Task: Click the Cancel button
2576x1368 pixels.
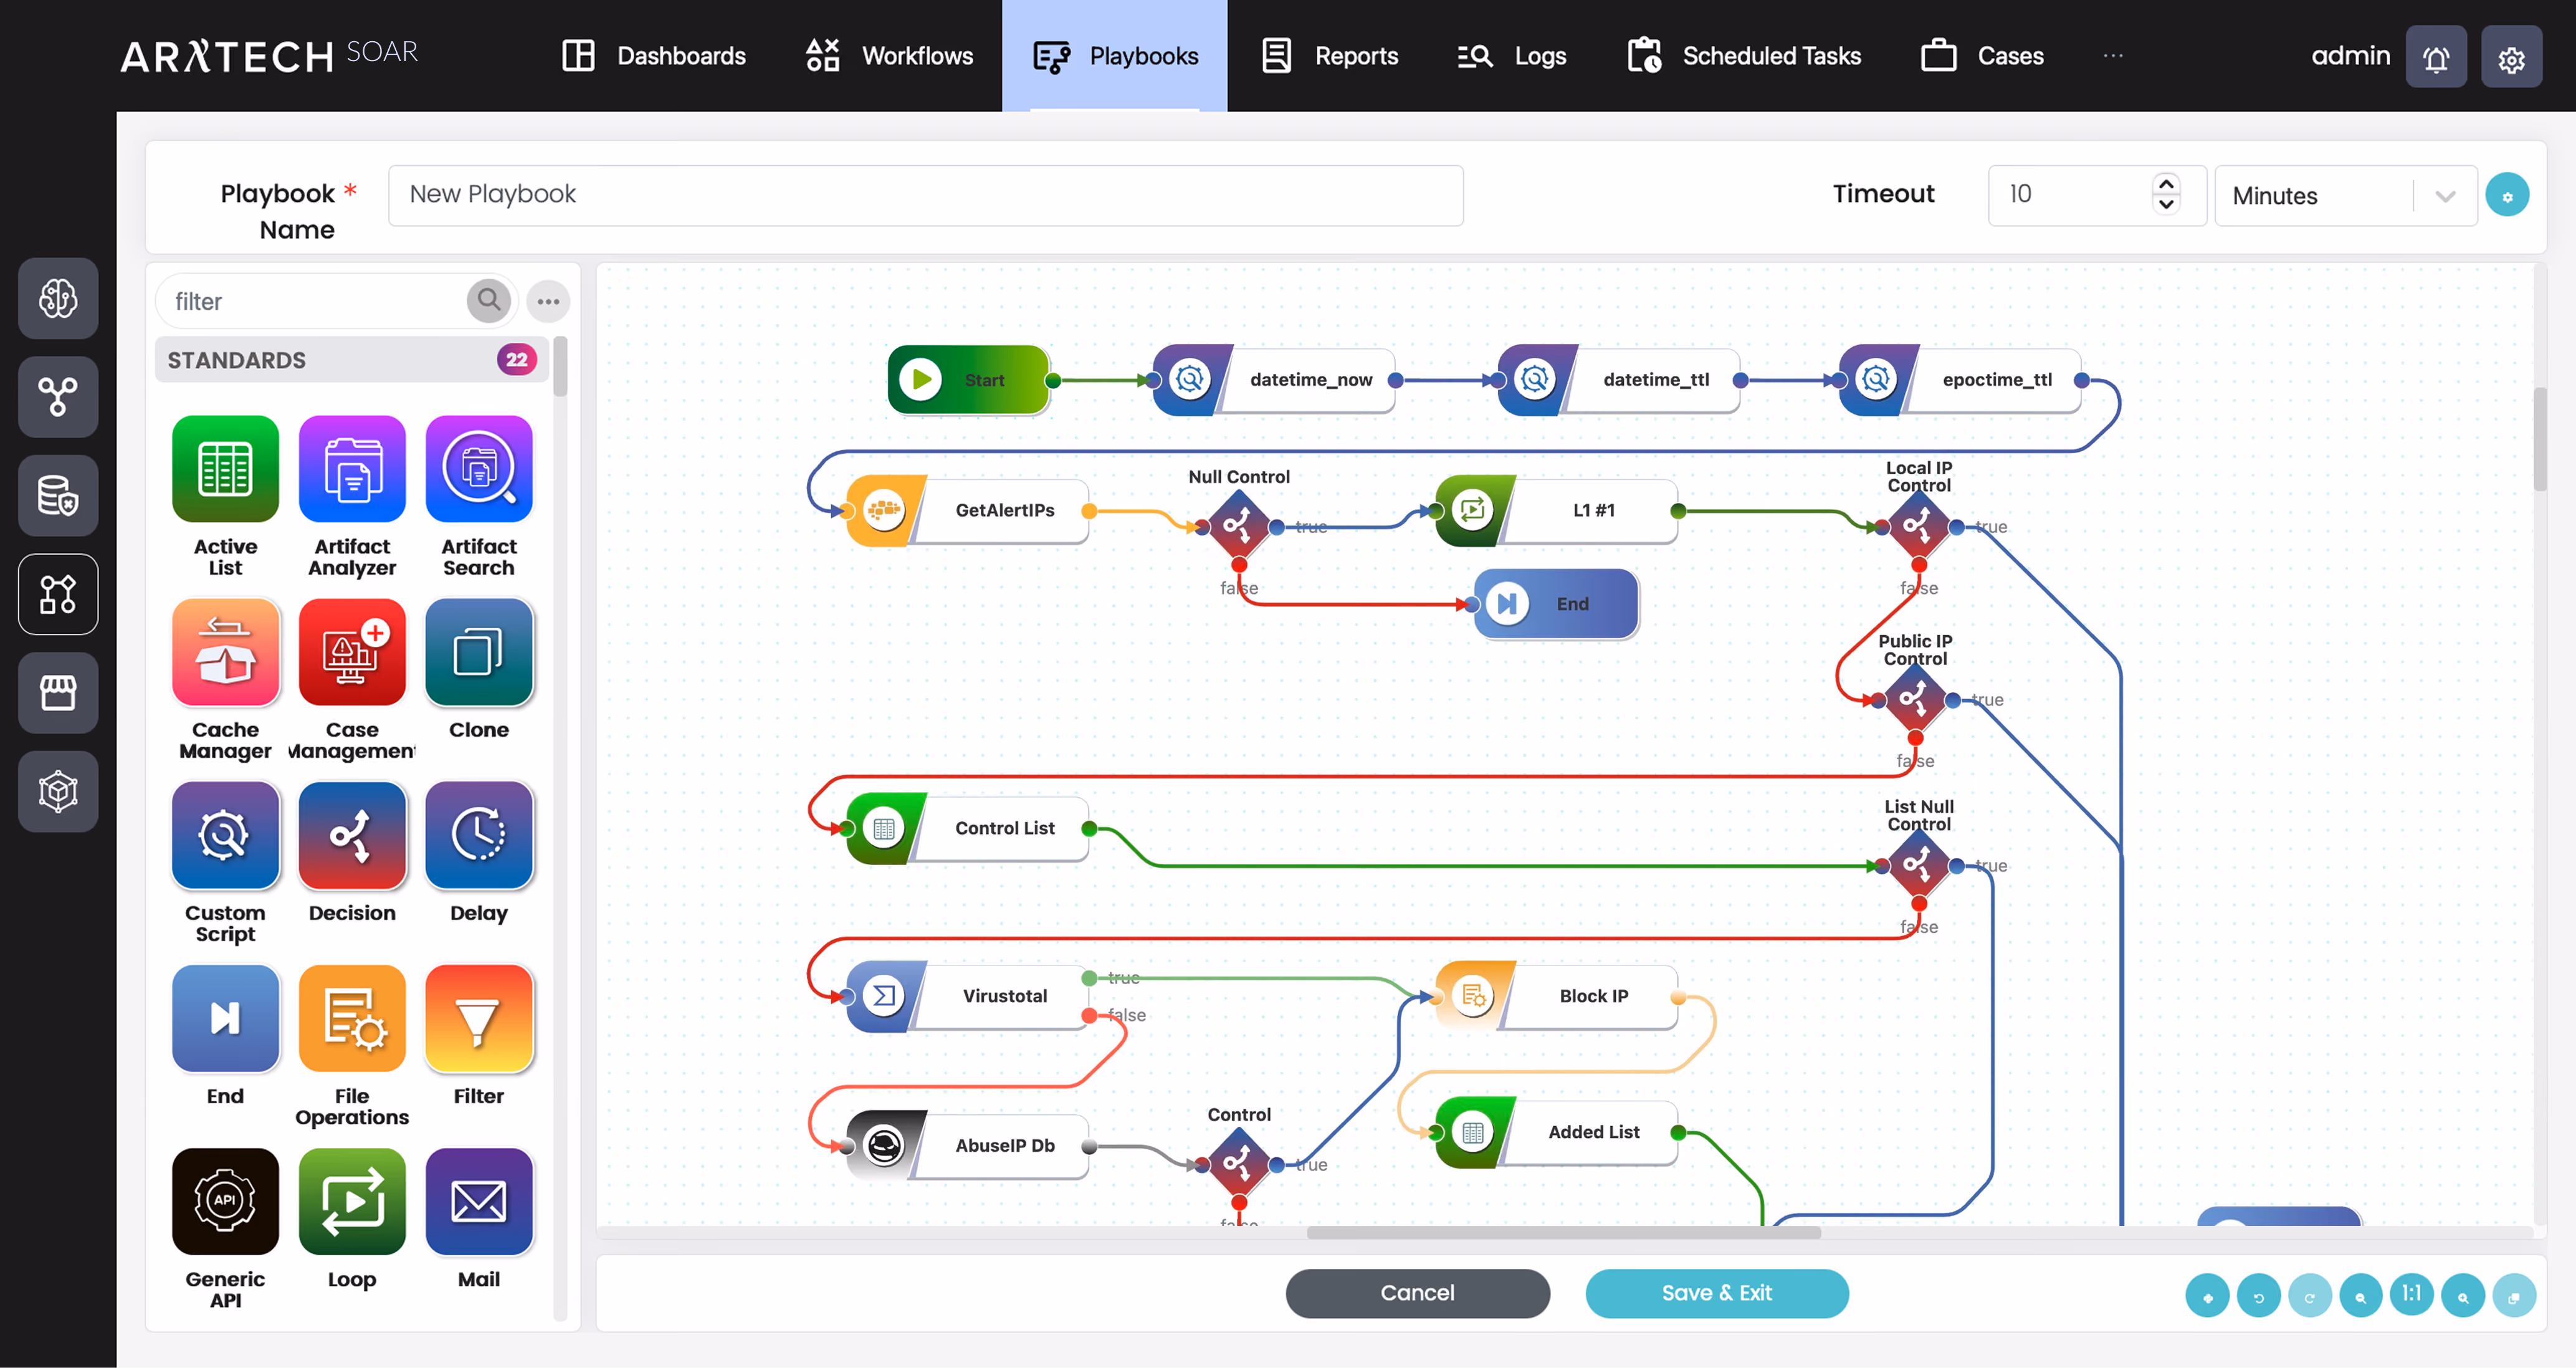Action: click(1417, 1293)
